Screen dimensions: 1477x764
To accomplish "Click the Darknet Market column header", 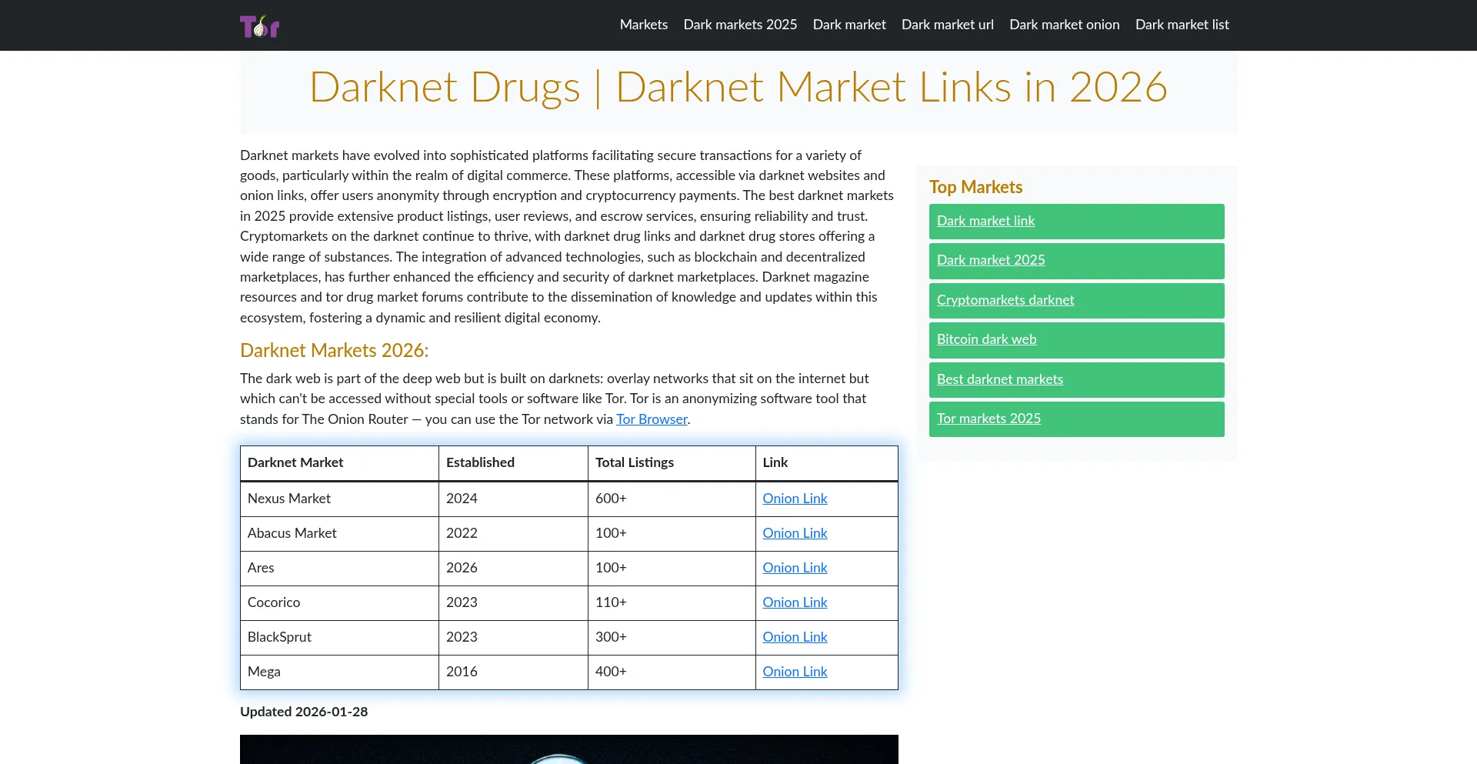I will (339, 463).
